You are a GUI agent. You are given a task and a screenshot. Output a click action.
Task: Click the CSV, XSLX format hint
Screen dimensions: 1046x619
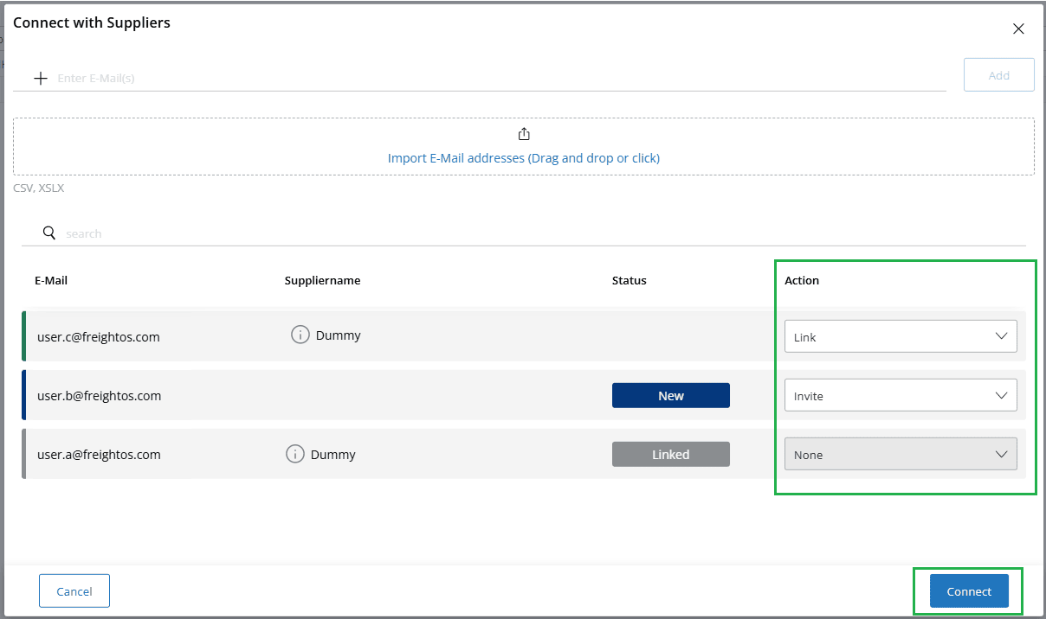pyautogui.click(x=39, y=187)
